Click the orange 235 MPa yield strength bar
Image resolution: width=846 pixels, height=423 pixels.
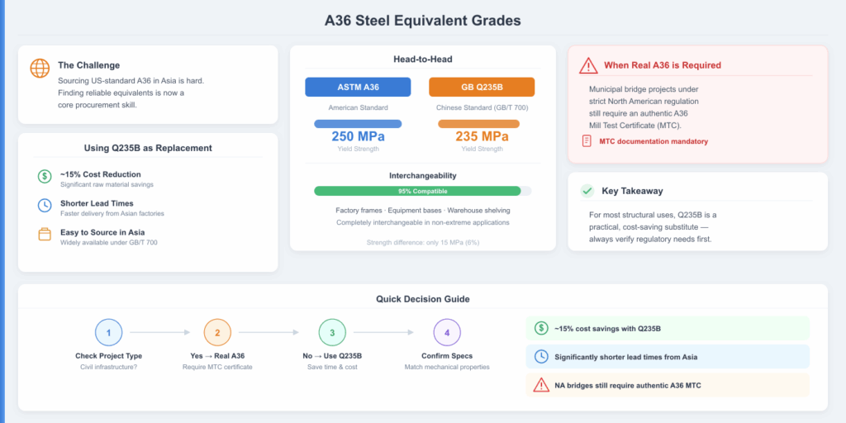pos(478,124)
